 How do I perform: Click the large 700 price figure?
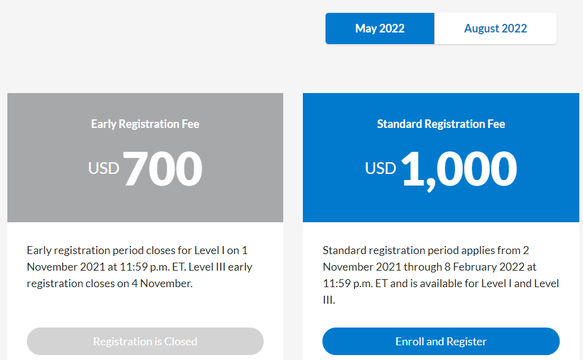162,168
